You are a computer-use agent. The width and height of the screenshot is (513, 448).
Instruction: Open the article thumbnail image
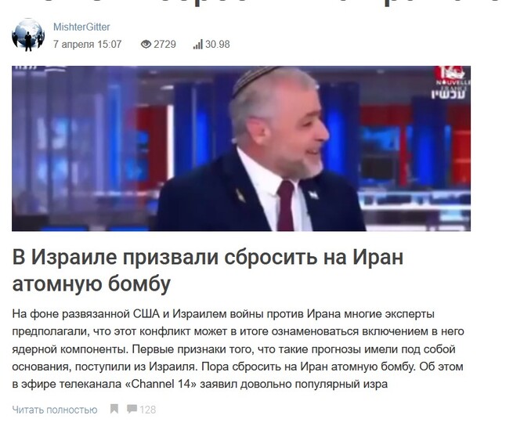point(241,149)
